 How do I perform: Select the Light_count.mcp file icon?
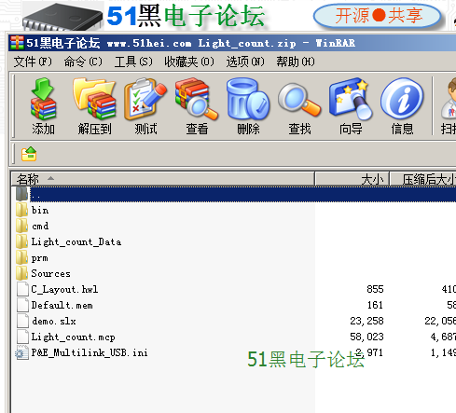[22, 337]
